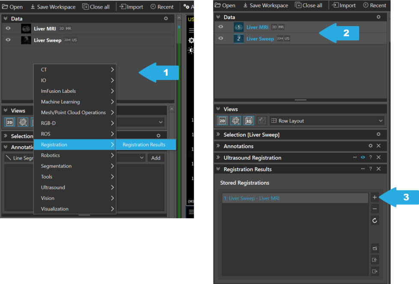This screenshot has height=284, width=419.
Task: Add a stored registration with the plus button
Action: click(374, 198)
